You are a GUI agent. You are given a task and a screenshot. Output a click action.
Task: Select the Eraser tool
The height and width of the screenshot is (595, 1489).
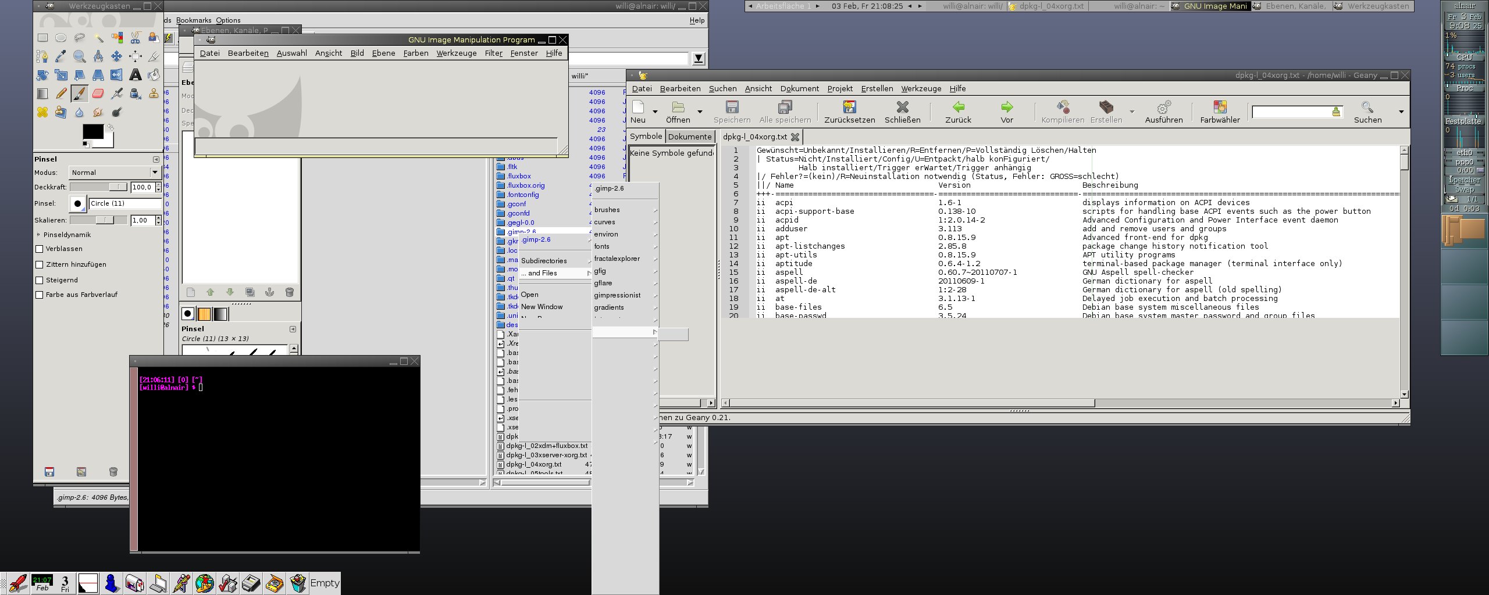pyautogui.click(x=98, y=94)
